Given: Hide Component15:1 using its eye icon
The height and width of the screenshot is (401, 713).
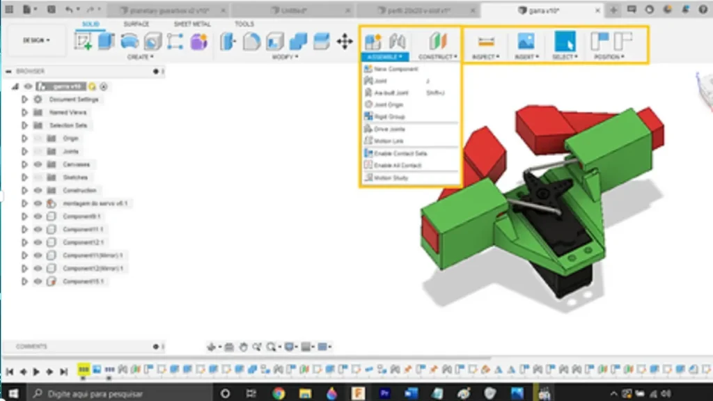Looking at the screenshot, I should click(x=38, y=282).
